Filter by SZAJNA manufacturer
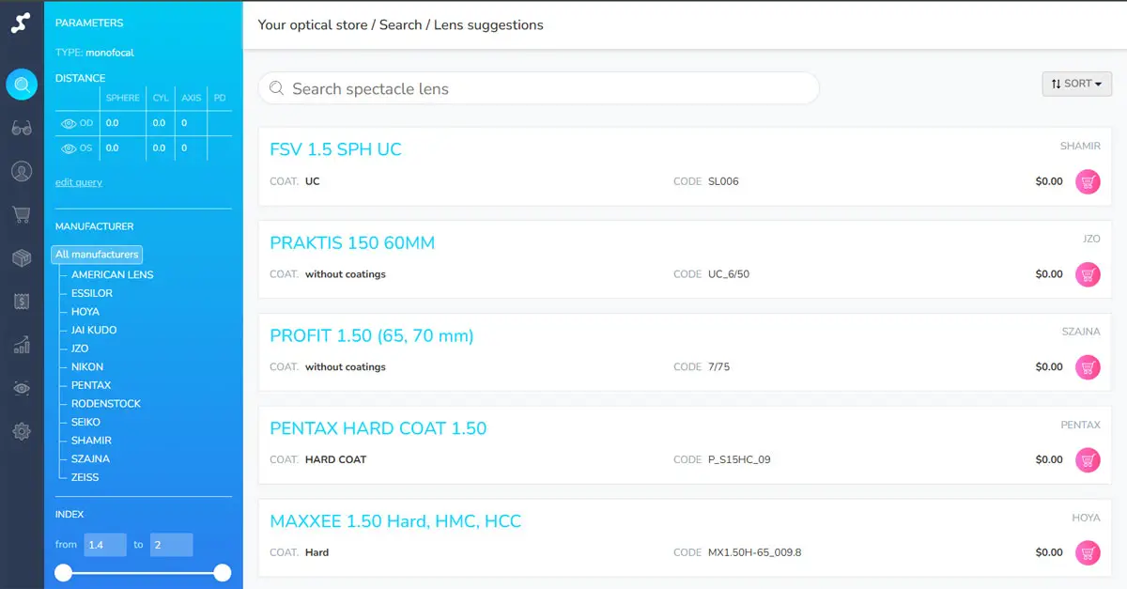Image resolution: width=1127 pixels, height=589 pixels. [90, 458]
